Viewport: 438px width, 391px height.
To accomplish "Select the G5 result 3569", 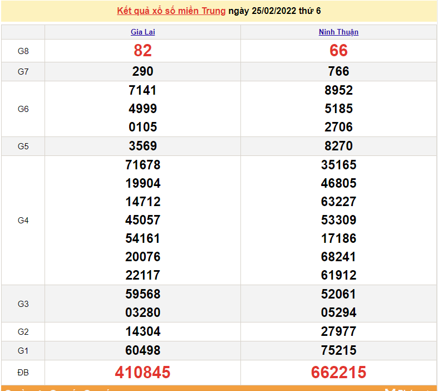I will [x=142, y=146].
